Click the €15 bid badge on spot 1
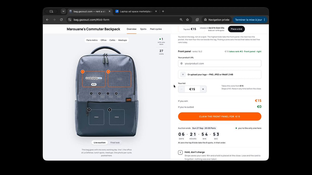312x175 pixels. [x=94, y=84]
